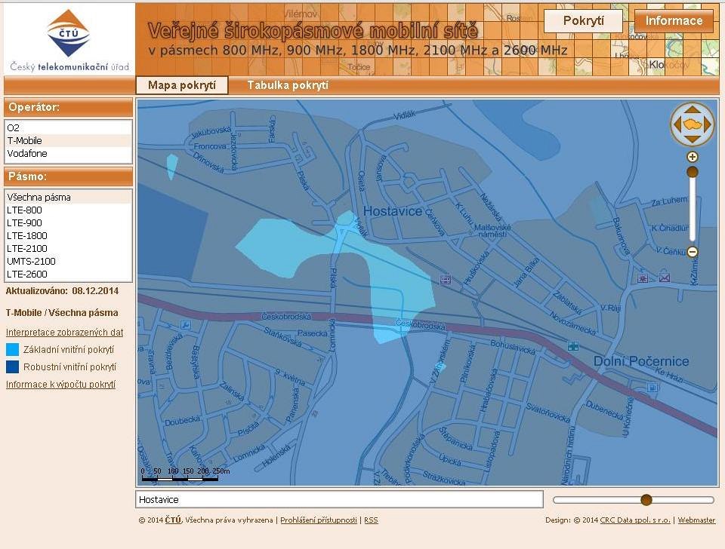Open the Informace k výpočtu pokrytí link
725x549 pixels.
(x=60, y=384)
